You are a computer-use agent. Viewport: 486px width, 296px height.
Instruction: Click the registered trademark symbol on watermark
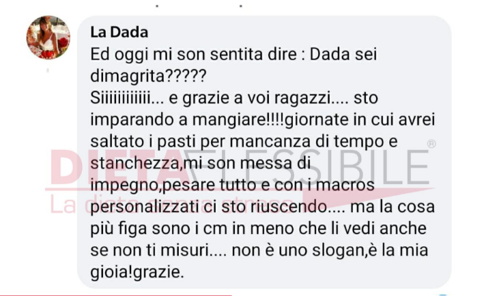click(x=431, y=144)
